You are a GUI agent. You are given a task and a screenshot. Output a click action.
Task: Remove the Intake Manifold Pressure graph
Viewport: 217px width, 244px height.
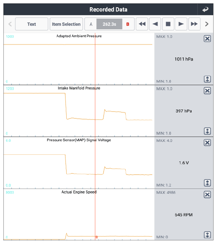[207, 91]
